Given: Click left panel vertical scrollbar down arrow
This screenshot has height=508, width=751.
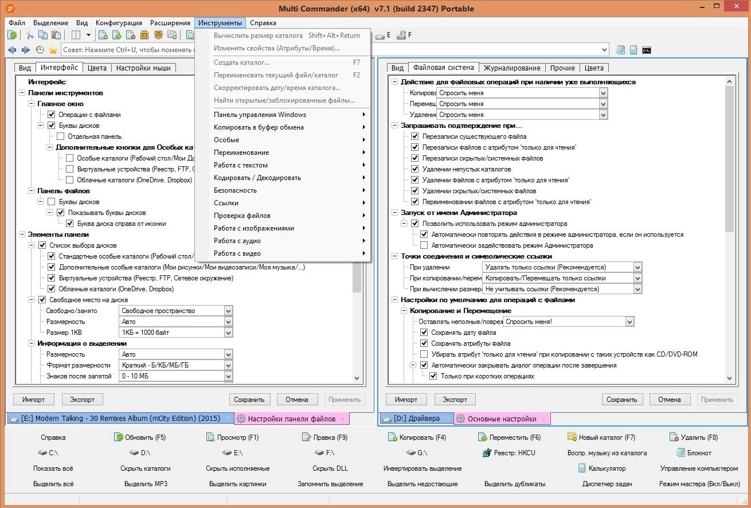Looking at the screenshot, I should [357, 378].
